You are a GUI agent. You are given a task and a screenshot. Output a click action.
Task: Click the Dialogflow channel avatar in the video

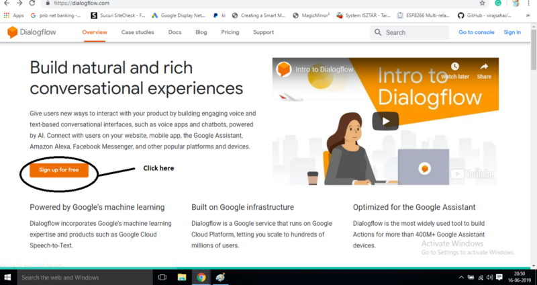click(283, 69)
